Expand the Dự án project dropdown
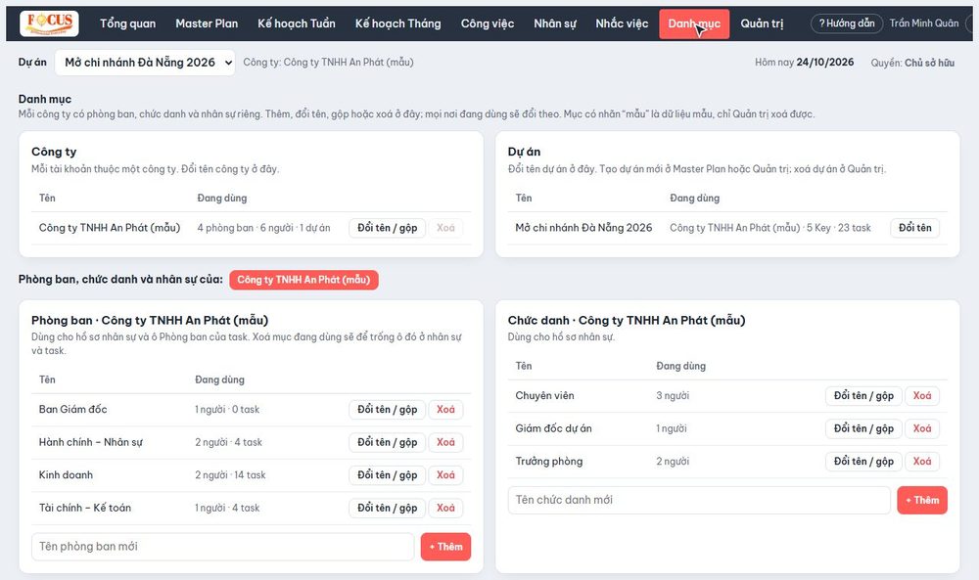979x580 pixels. [145, 63]
